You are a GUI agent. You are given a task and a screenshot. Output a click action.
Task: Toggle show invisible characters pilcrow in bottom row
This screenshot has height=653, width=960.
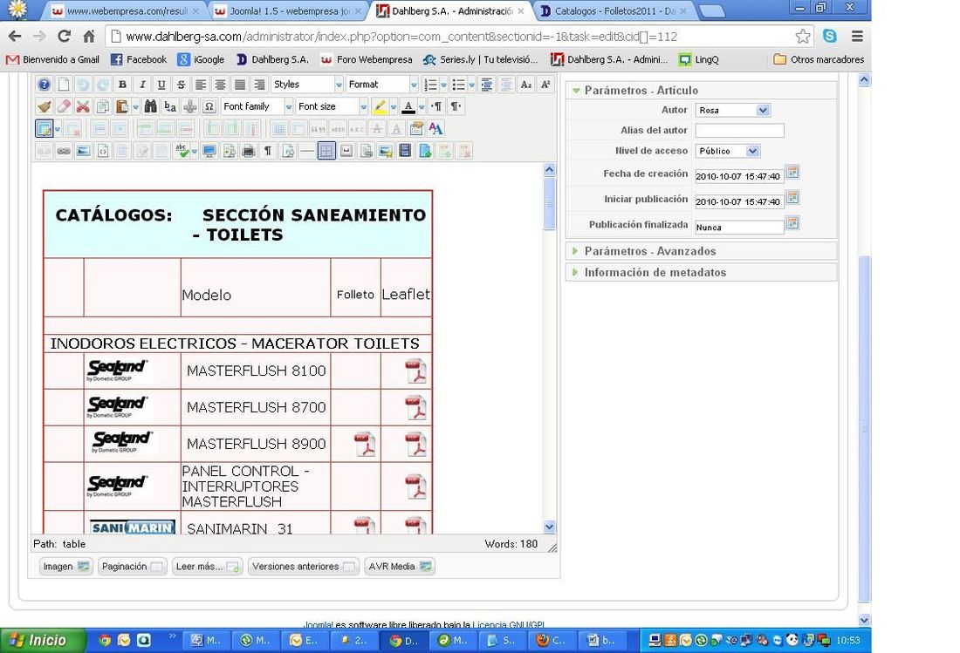click(268, 151)
